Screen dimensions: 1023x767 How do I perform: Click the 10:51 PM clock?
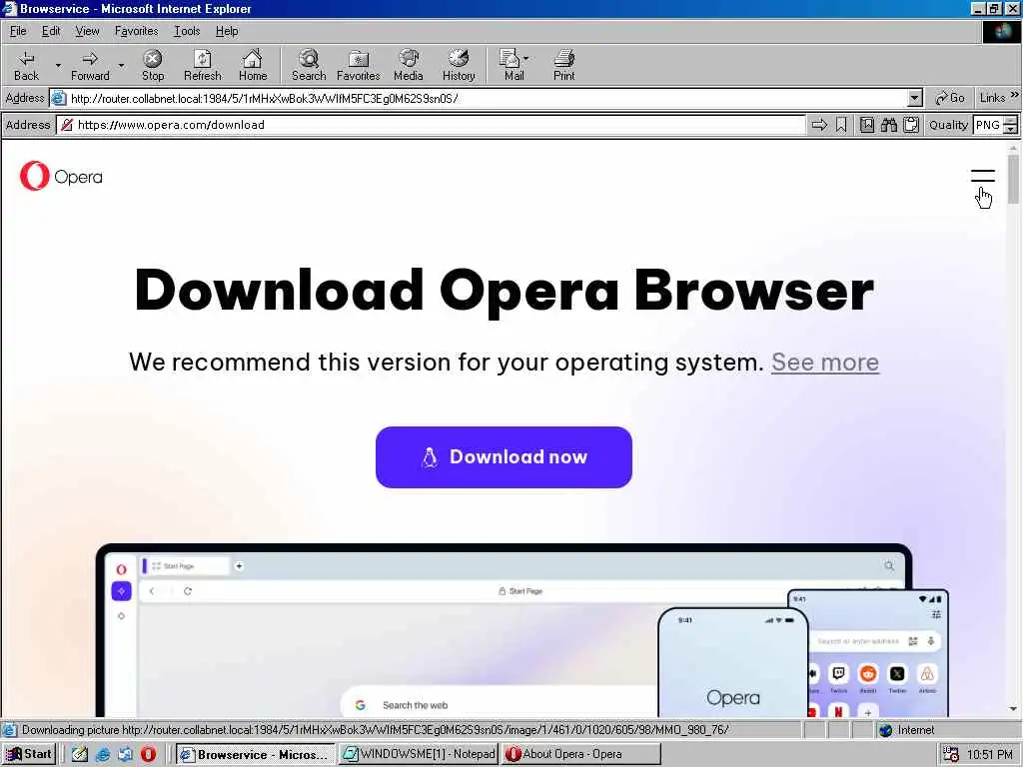click(x=990, y=755)
